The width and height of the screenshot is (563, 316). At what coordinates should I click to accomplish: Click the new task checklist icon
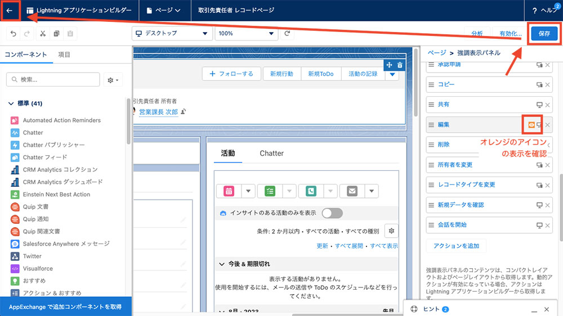pyautogui.click(x=270, y=191)
